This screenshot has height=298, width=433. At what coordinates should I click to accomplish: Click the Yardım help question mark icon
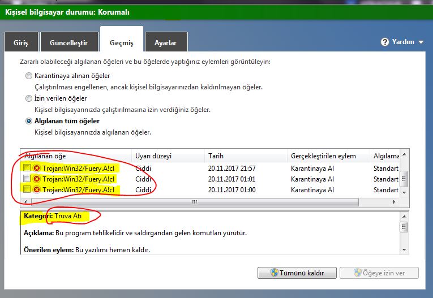385,42
